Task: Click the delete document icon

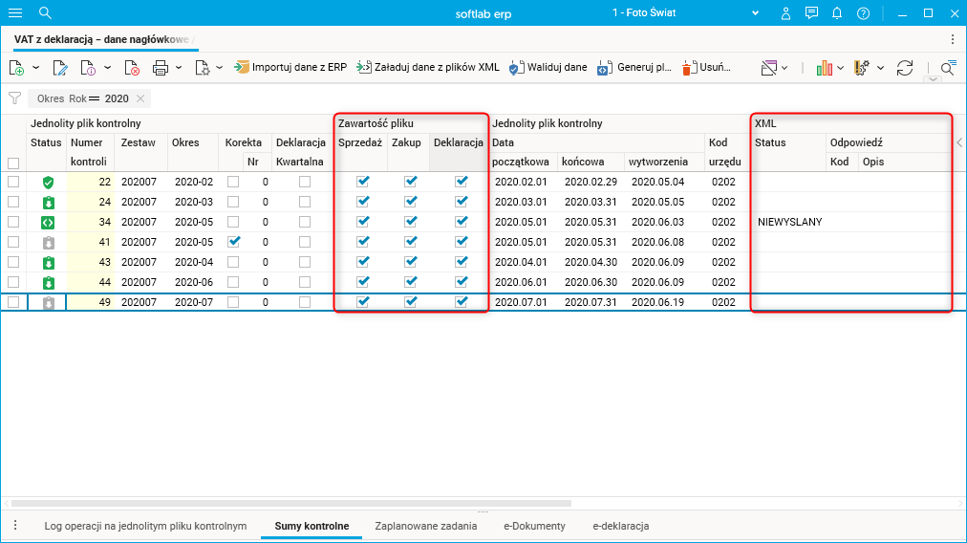Action: pos(131,67)
